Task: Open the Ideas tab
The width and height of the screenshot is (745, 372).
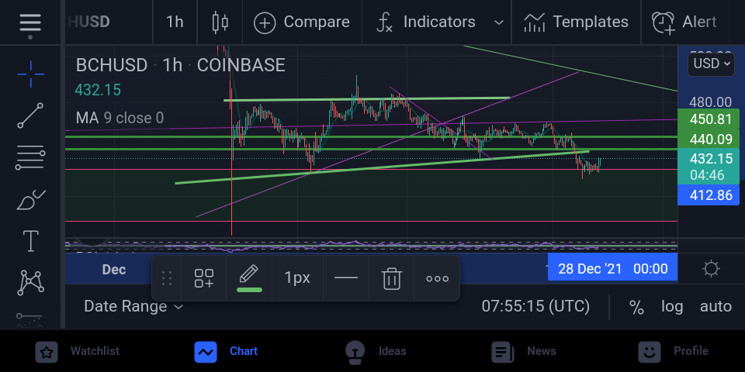Action: (376, 352)
